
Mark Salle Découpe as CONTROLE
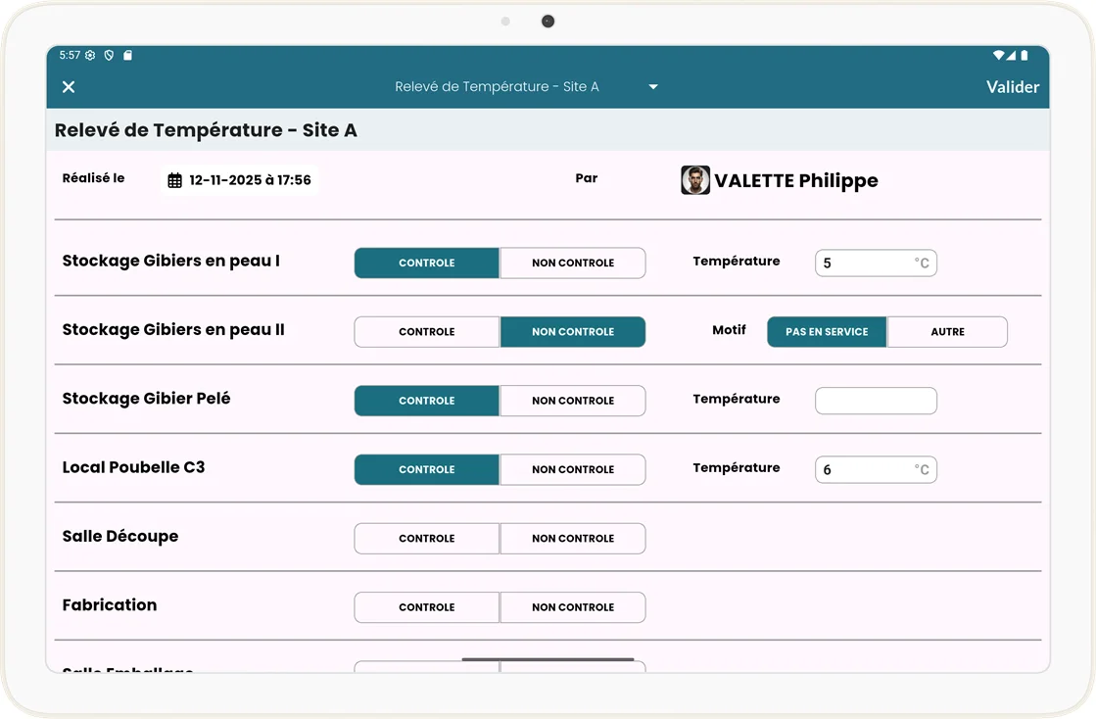pos(426,539)
